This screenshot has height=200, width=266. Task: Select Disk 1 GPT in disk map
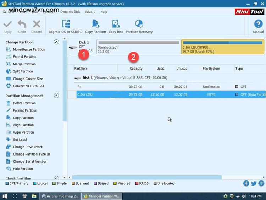[x=82, y=47]
